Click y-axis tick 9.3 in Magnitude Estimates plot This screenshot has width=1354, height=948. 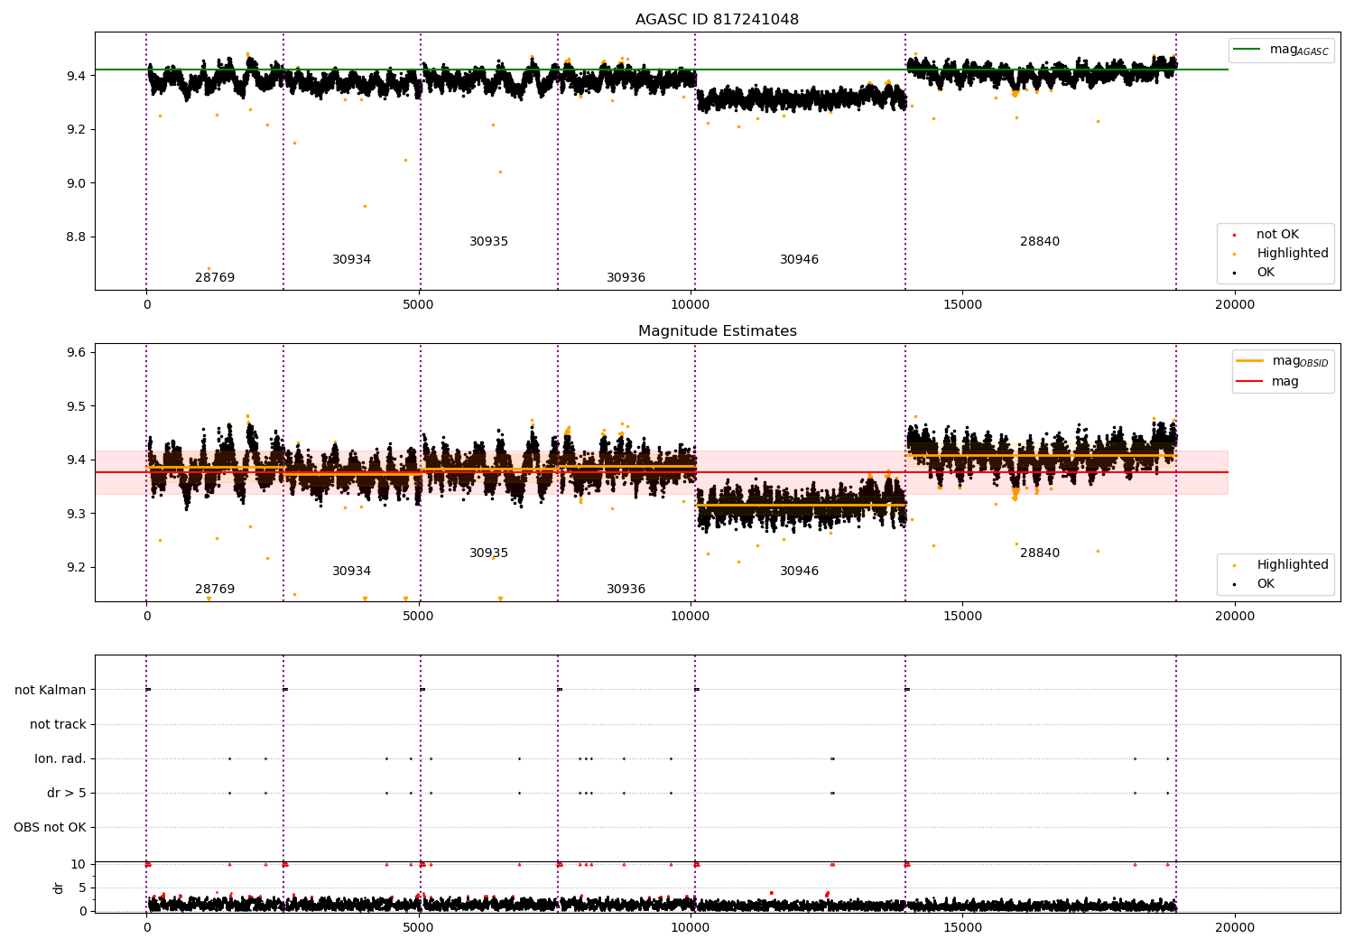74,514
